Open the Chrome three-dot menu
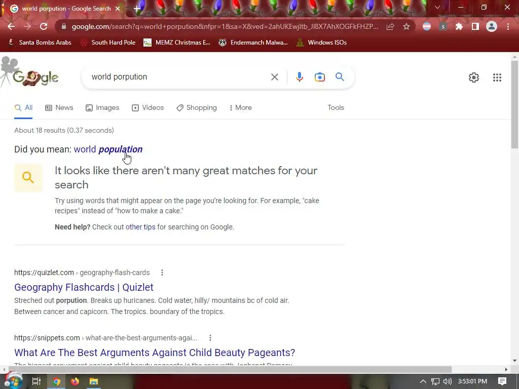519x389 pixels. tap(508, 26)
